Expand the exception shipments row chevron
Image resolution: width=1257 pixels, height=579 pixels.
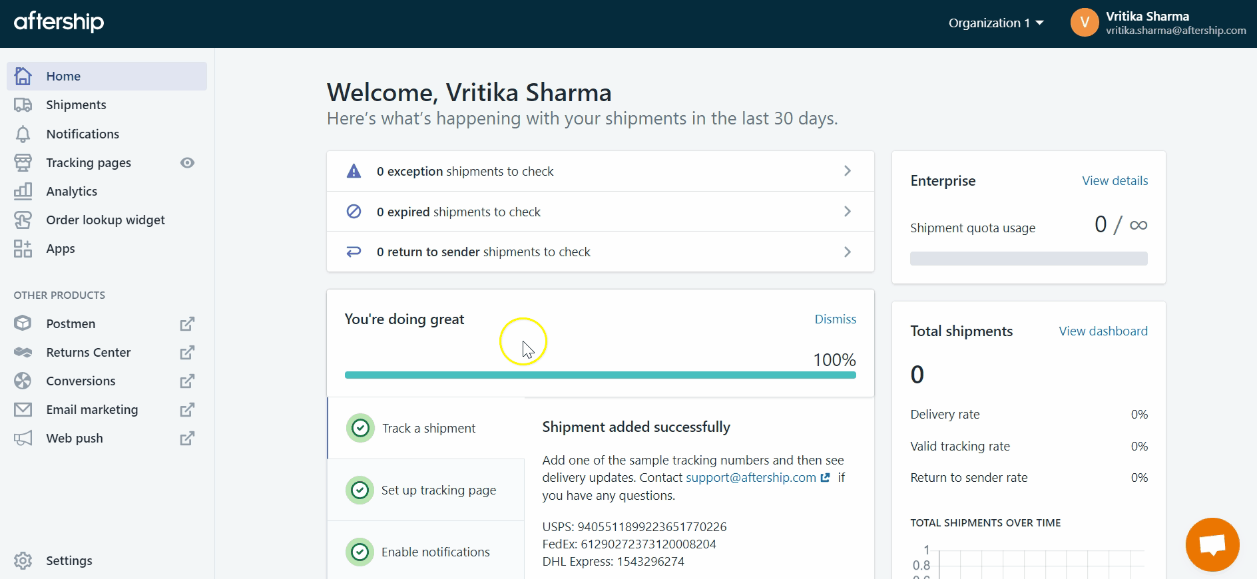tap(847, 171)
